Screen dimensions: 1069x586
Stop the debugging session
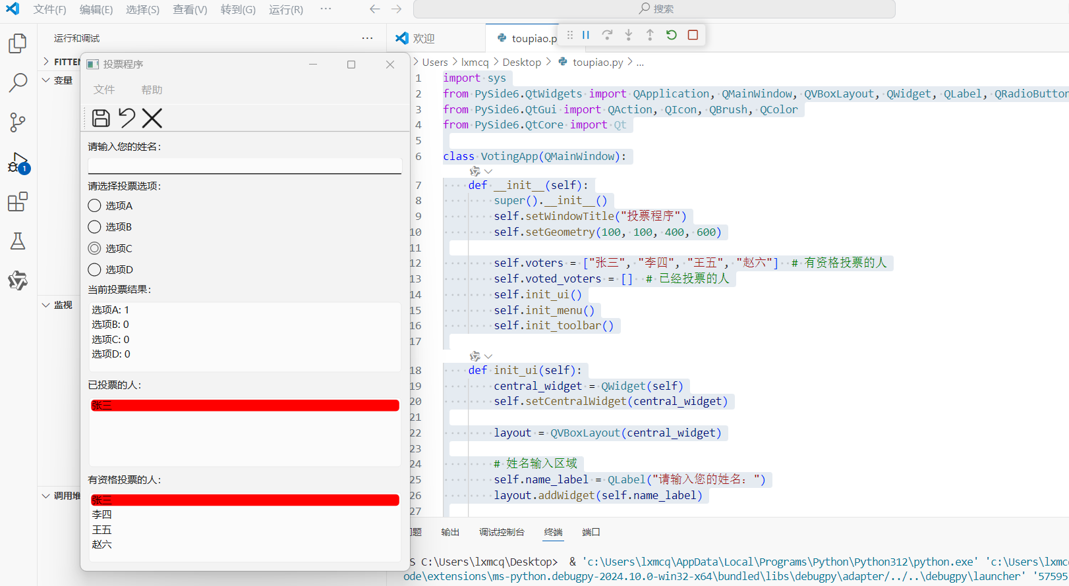(693, 35)
